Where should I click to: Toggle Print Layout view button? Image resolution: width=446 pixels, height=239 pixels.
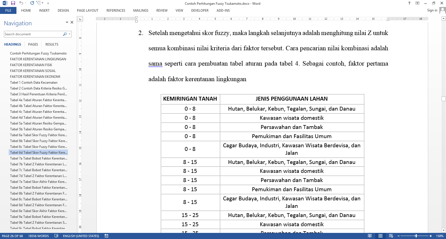point(380,236)
